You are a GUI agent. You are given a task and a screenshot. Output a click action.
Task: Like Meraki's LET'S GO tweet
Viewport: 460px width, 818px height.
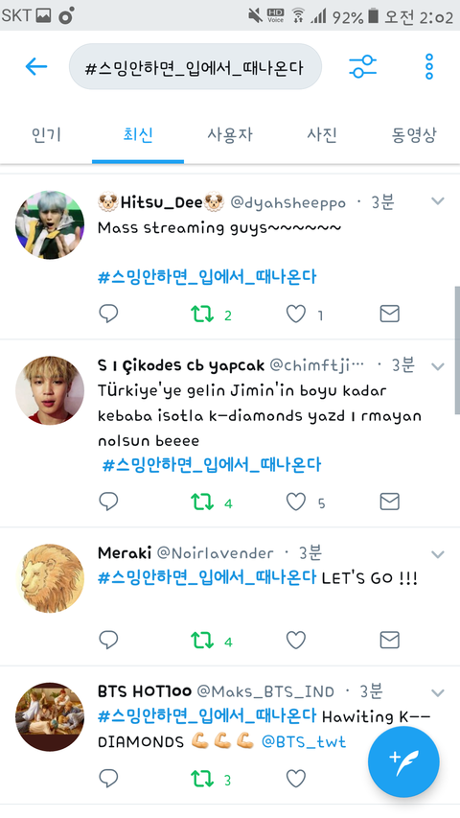pos(296,640)
